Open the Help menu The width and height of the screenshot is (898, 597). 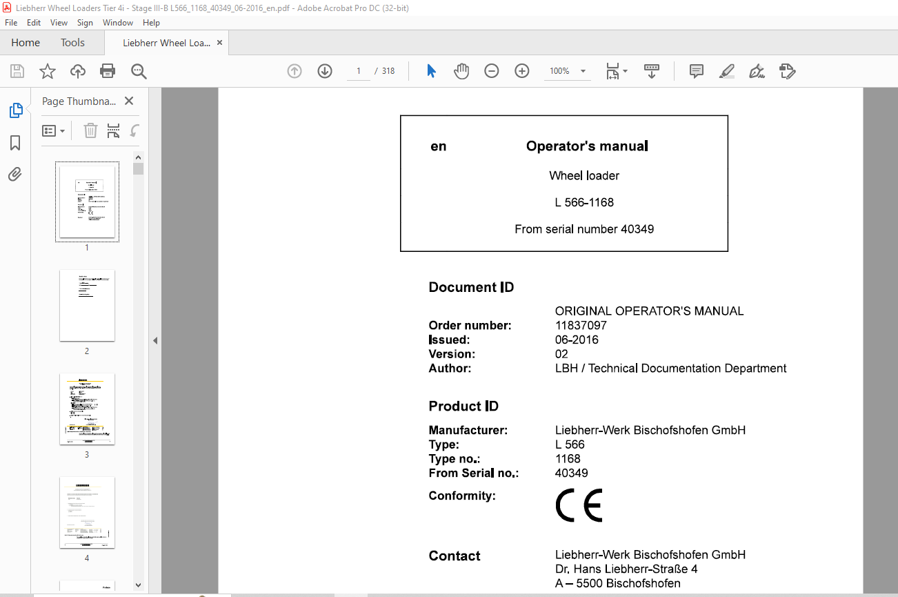click(151, 23)
